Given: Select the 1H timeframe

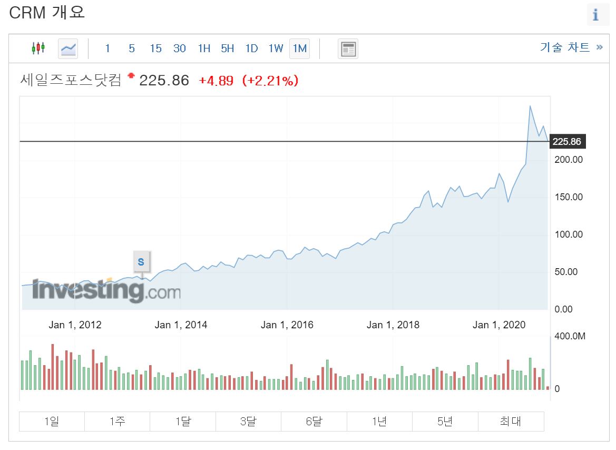Looking at the screenshot, I should click(204, 48).
